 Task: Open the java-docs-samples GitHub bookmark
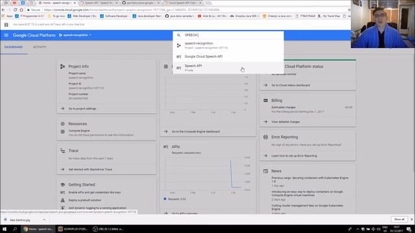pos(180,16)
